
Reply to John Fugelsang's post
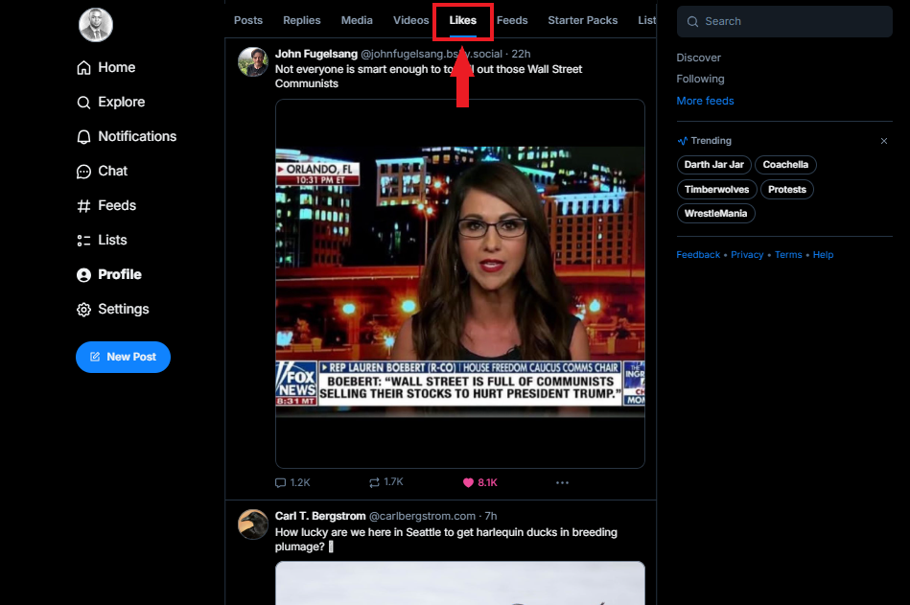pyautogui.click(x=280, y=482)
